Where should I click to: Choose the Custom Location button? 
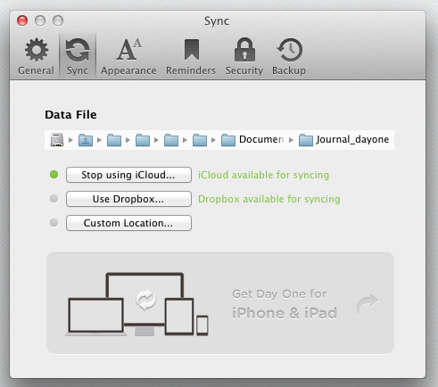128,223
